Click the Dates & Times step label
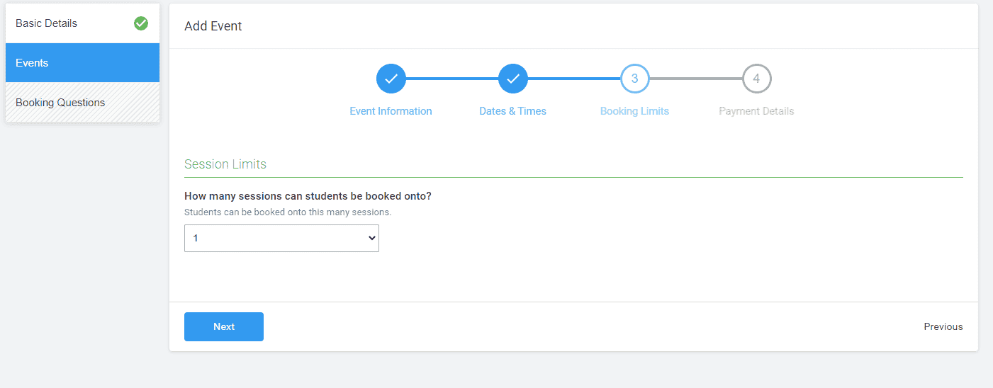Viewport: 993px width, 388px height. coord(512,111)
